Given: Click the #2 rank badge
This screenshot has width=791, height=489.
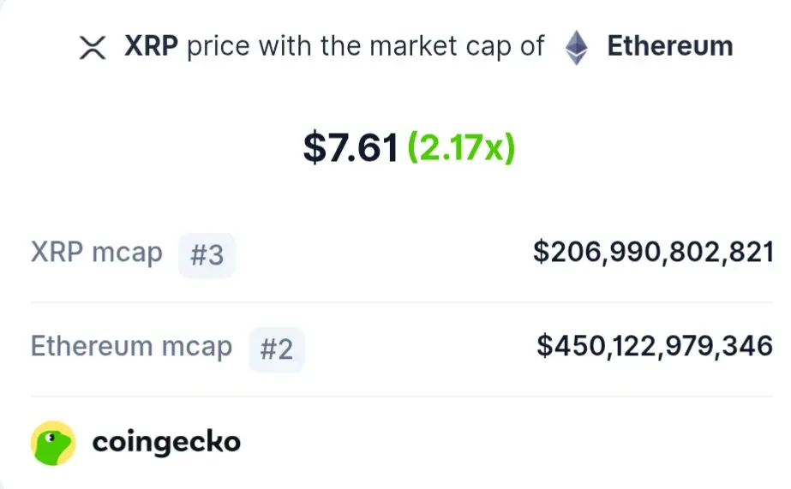Looking at the screenshot, I should tap(277, 349).
